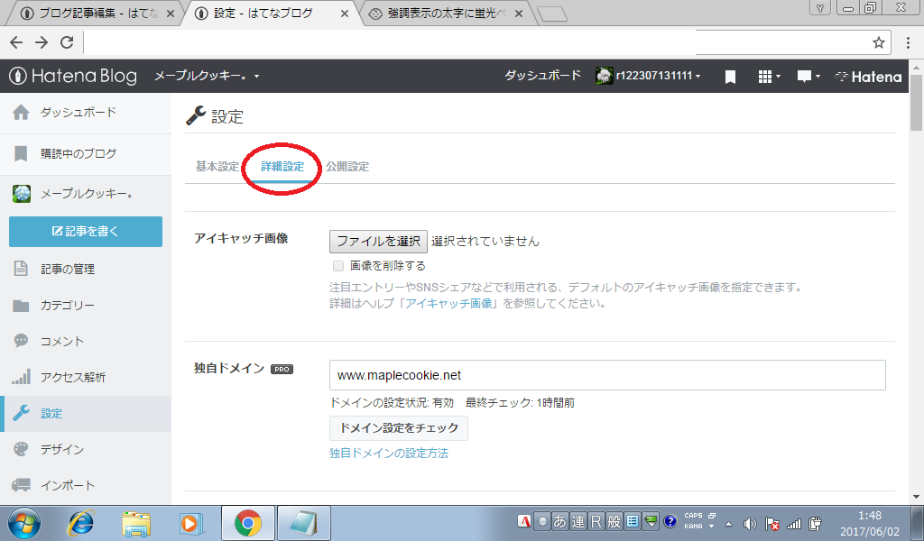
Task: Open the Windows Start menu
Action: (x=24, y=523)
